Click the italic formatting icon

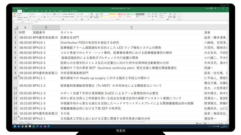click(32, 17)
